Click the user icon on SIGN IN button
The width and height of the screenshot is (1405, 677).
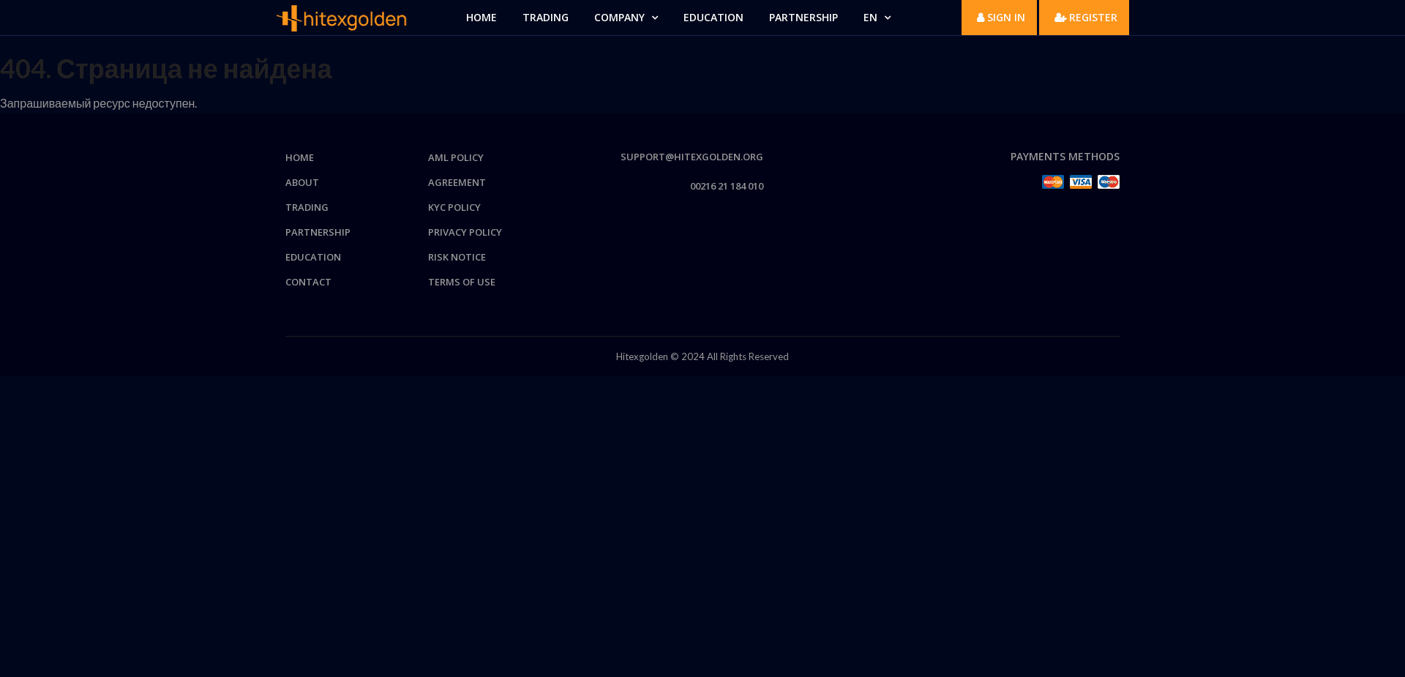[981, 18]
